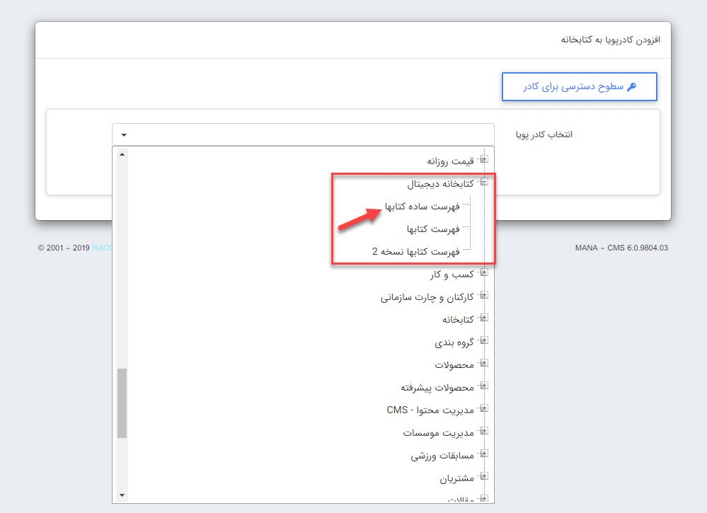Select the «کتابخانه» tree item

pyautogui.click(x=458, y=319)
